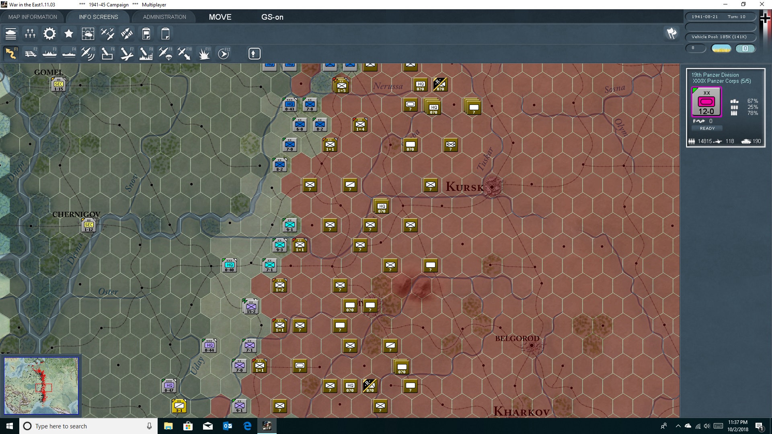Select Bomb unit mode F6

[x=107, y=53]
